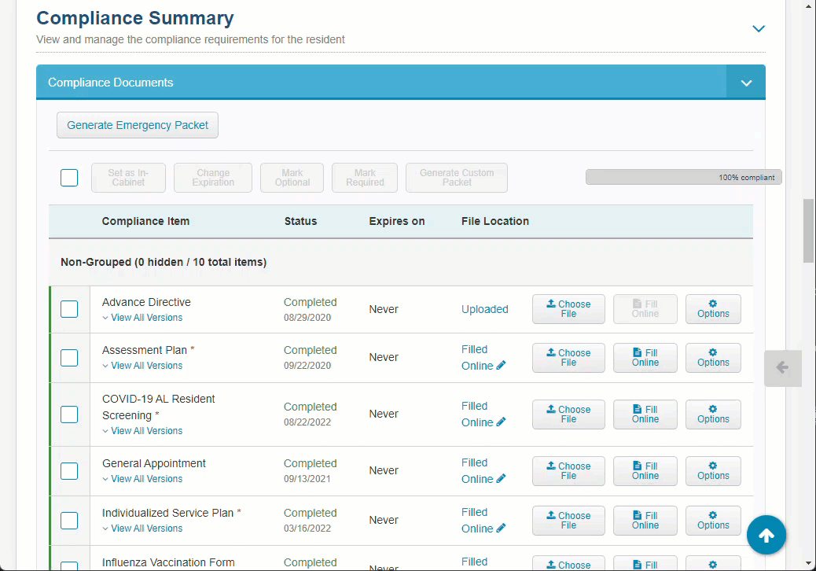Click the Advance Directive item name
The width and height of the screenshot is (816, 571).
[x=146, y=303]
